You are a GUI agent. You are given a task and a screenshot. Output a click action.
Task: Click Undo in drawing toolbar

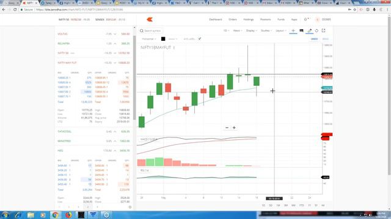314,39
